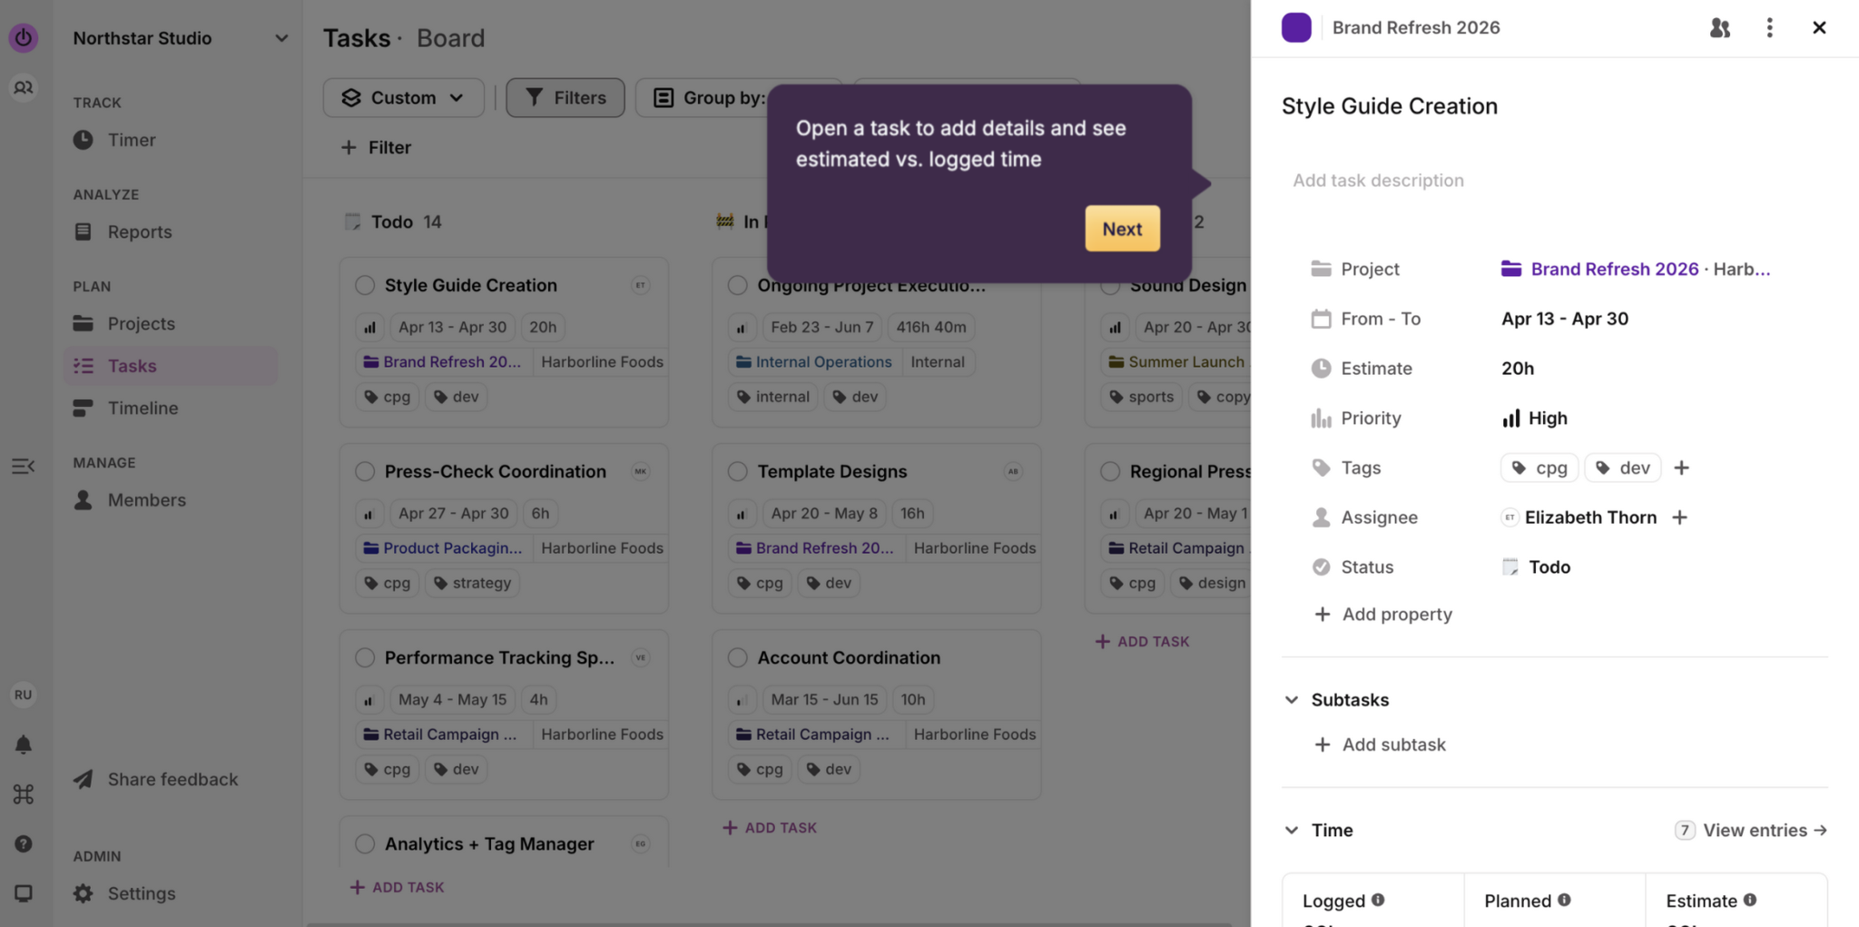Image resolution: width=1859 pixels, height=927 pixels.
Task: Add assignee with plus next to Elizabeth Thorn
Action: [x=1679, y=518]
